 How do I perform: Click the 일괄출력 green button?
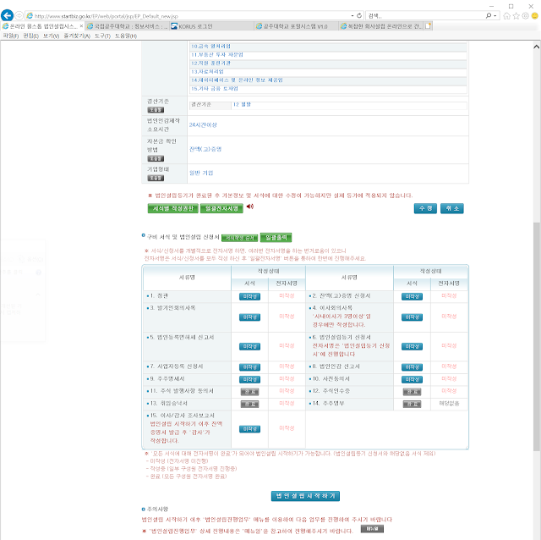point(276,237)
